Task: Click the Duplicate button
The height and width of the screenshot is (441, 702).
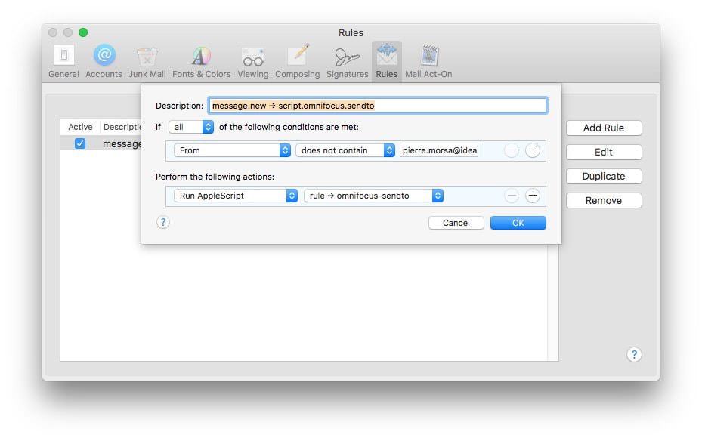Action: 604,176
